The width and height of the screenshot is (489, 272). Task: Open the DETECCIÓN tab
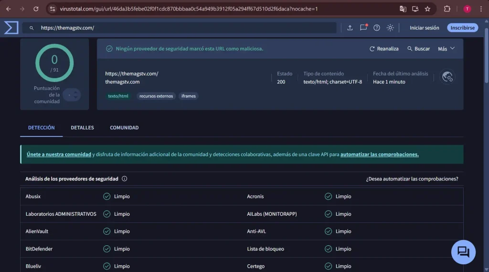41,128
